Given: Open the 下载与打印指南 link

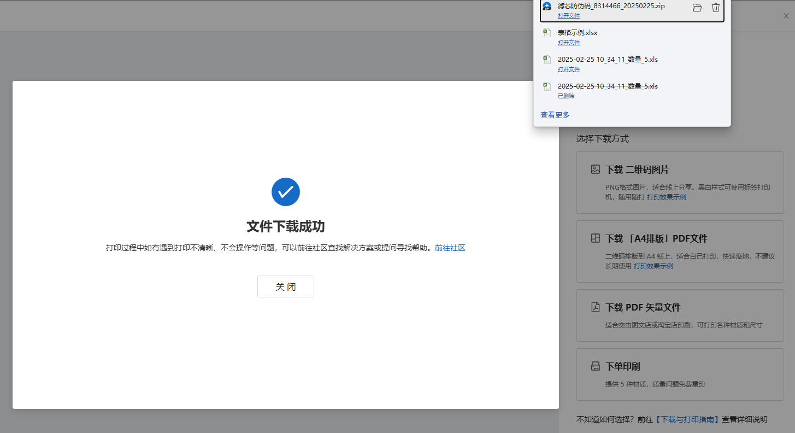Looking at the screenshot, I should [x=686, y=419].
